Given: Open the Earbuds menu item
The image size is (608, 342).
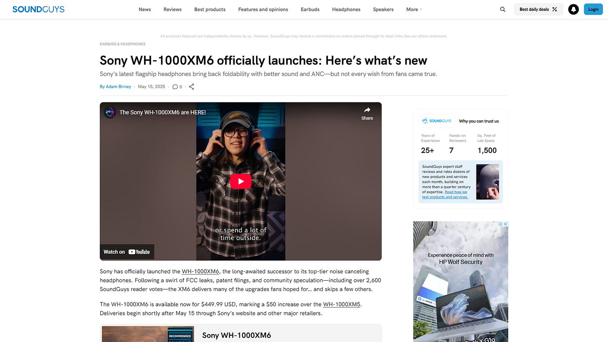Looking at the screenshot, I should coord(310,9).
